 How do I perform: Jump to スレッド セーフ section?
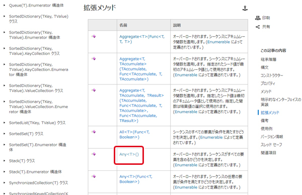(x=271, y=145)
